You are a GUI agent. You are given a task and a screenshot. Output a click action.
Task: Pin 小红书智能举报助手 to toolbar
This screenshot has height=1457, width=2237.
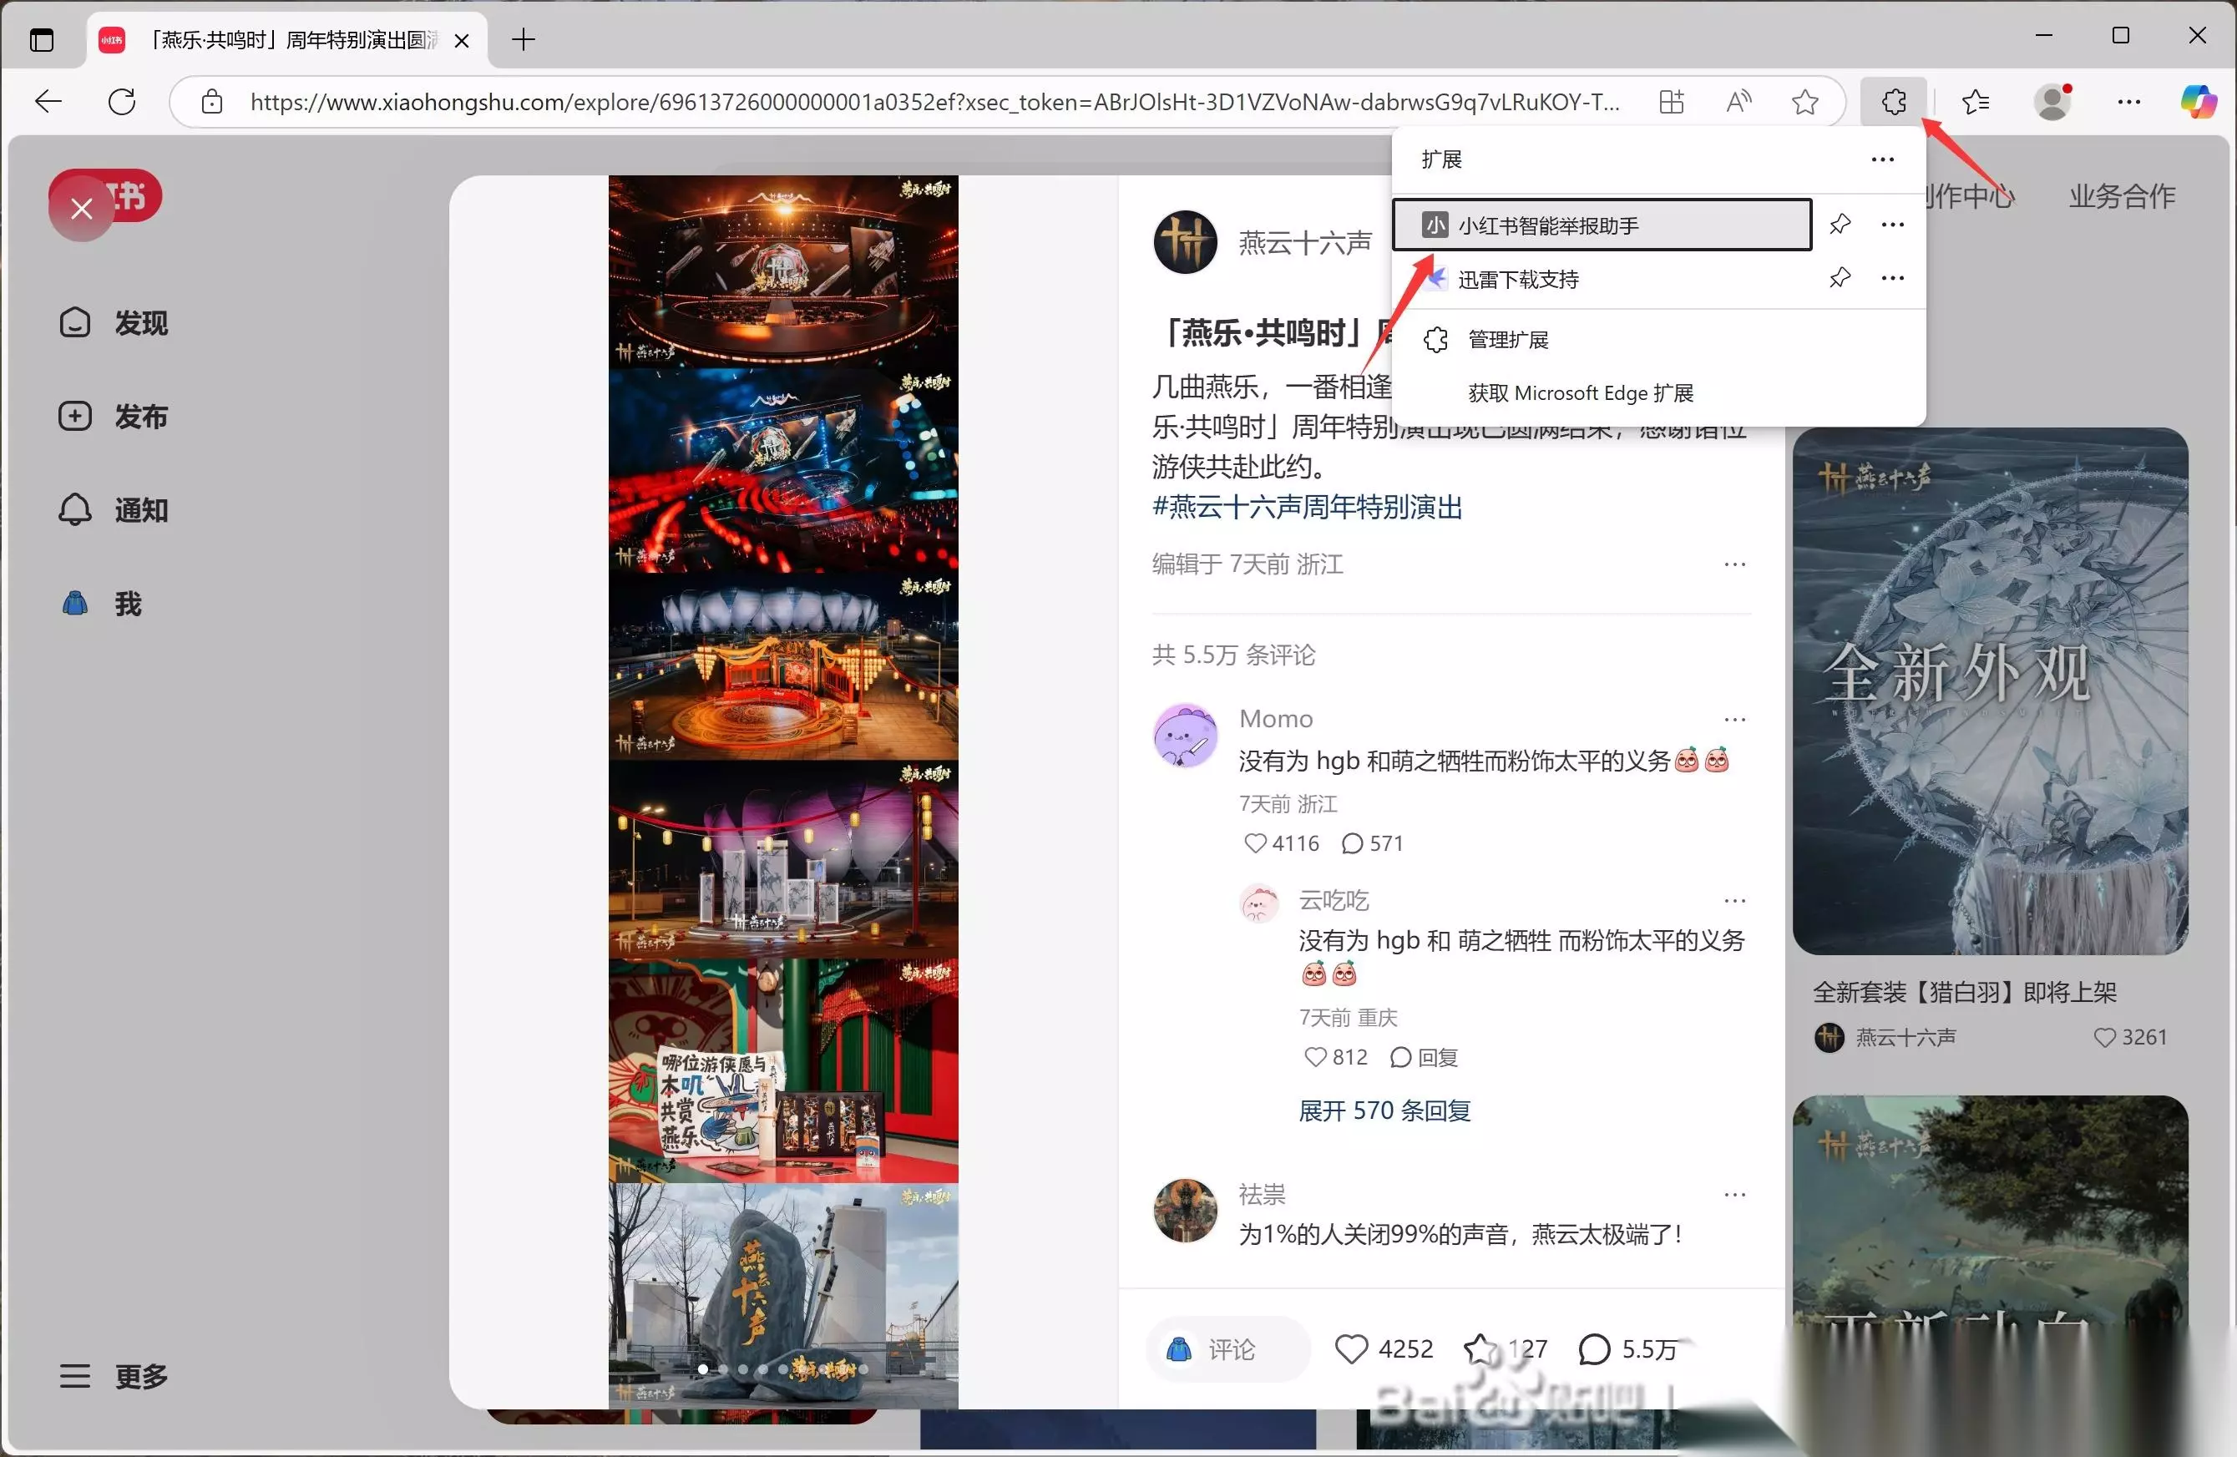[x=1840, y=224]
